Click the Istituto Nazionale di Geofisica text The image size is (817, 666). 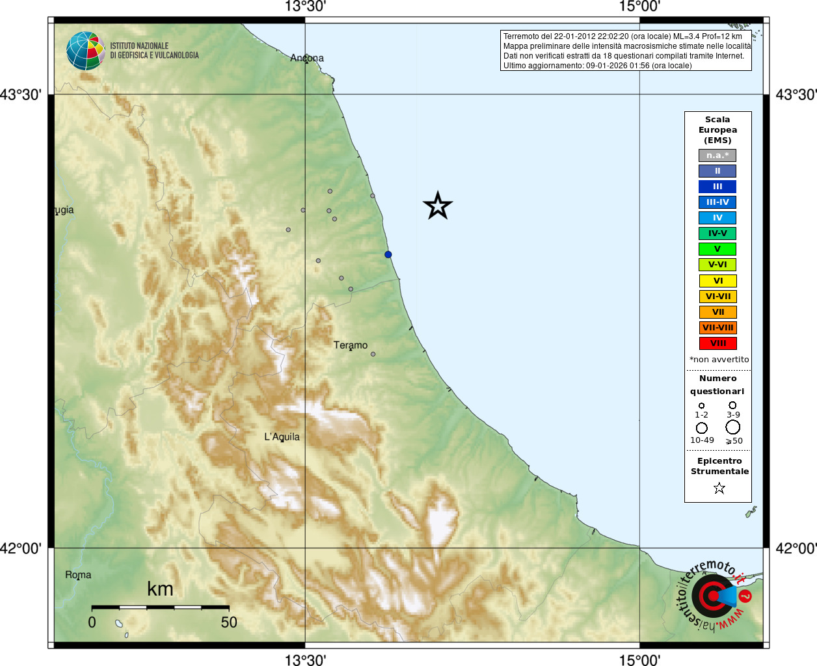(x=154, y=51)
